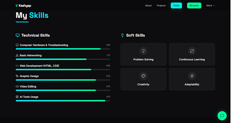Click the Graphic Design label
The width and height of the screenshot is (231, 123).
29,76
